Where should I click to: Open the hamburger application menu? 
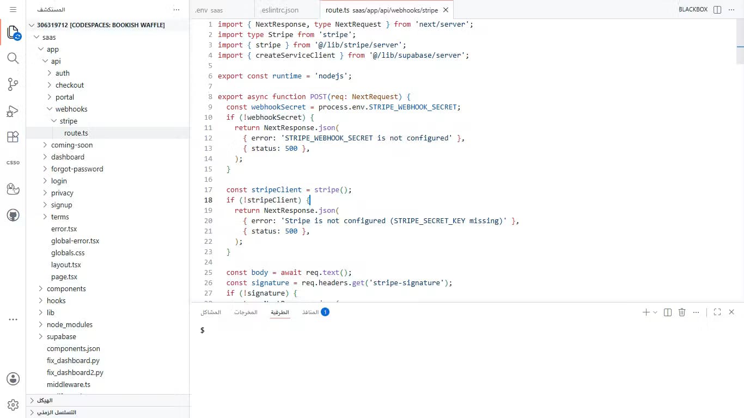[13, 10]
